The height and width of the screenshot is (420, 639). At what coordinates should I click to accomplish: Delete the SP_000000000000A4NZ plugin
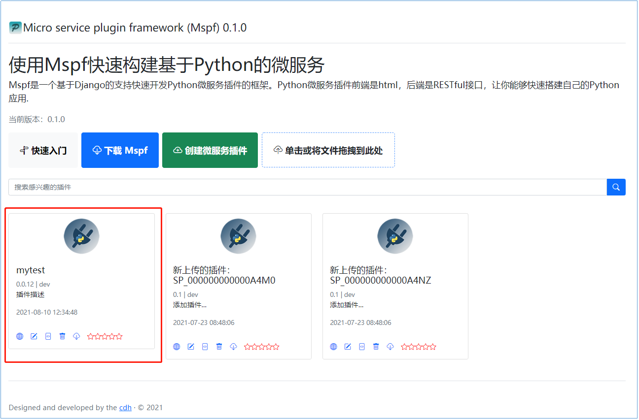[376, 346]
